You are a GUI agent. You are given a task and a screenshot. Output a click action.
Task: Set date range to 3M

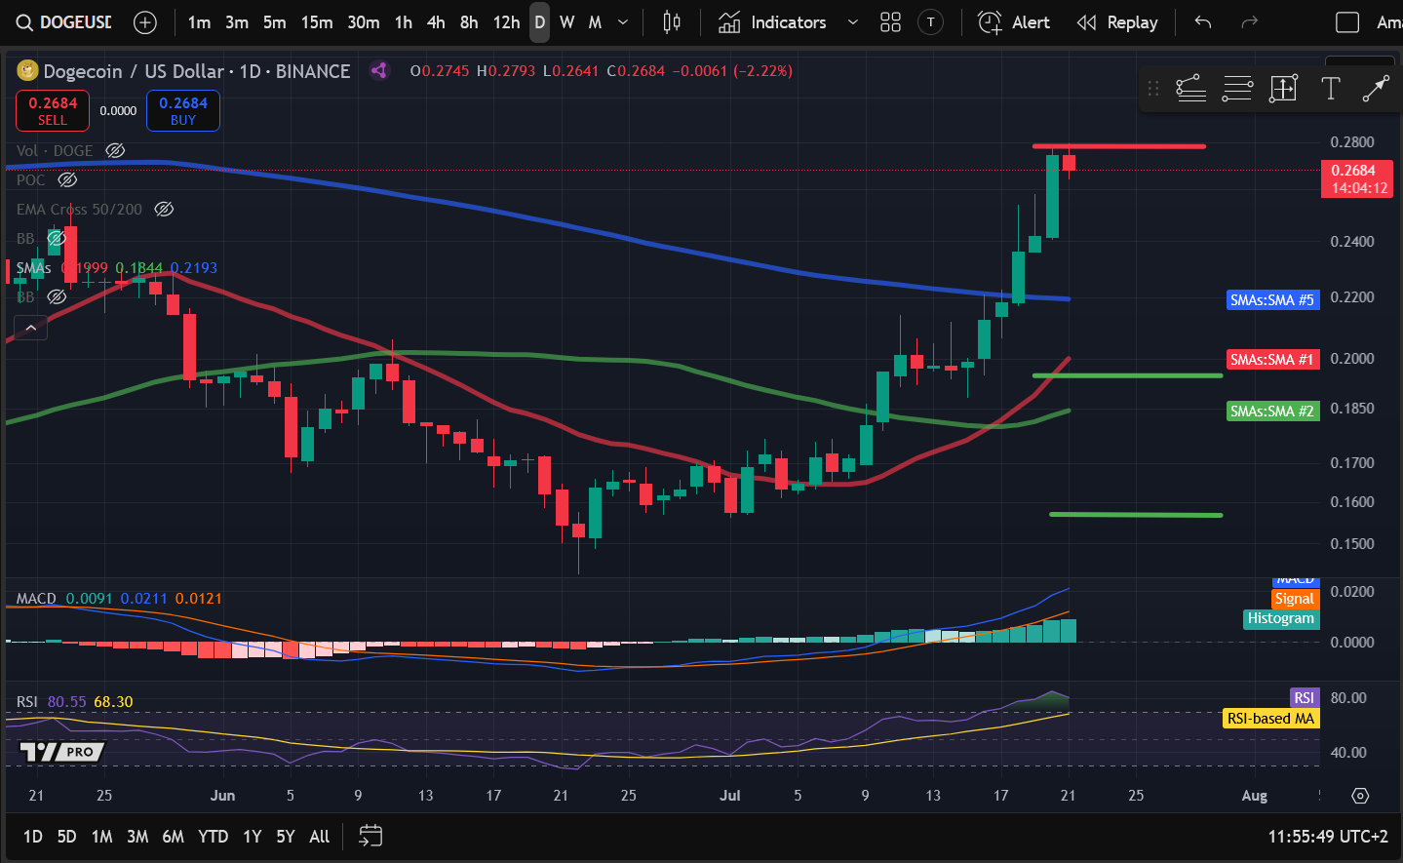click(x=137, y=837)
